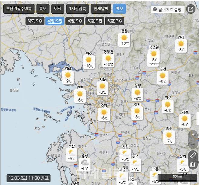
Task: Click the 동두천 sunny weather icon
Action: tap(108, 58)
